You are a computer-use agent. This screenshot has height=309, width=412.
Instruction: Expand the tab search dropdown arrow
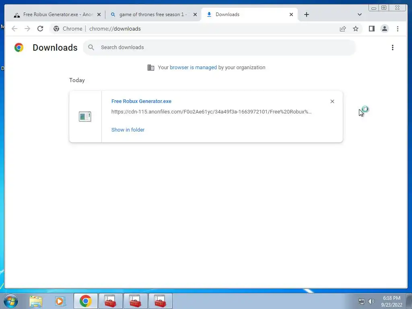359,14
